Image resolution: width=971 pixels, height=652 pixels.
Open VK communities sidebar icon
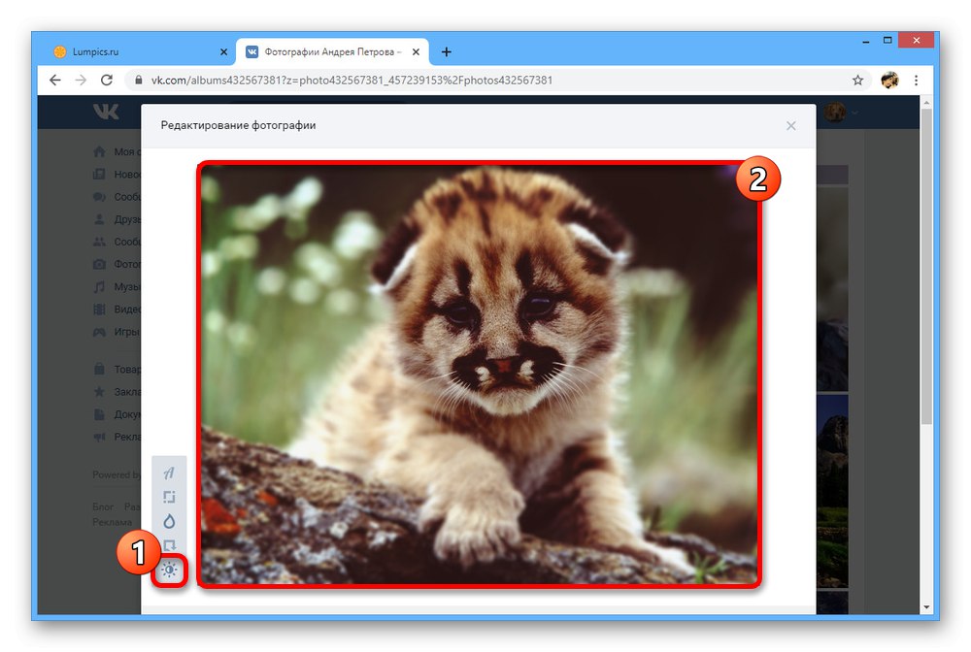(99, 242)
